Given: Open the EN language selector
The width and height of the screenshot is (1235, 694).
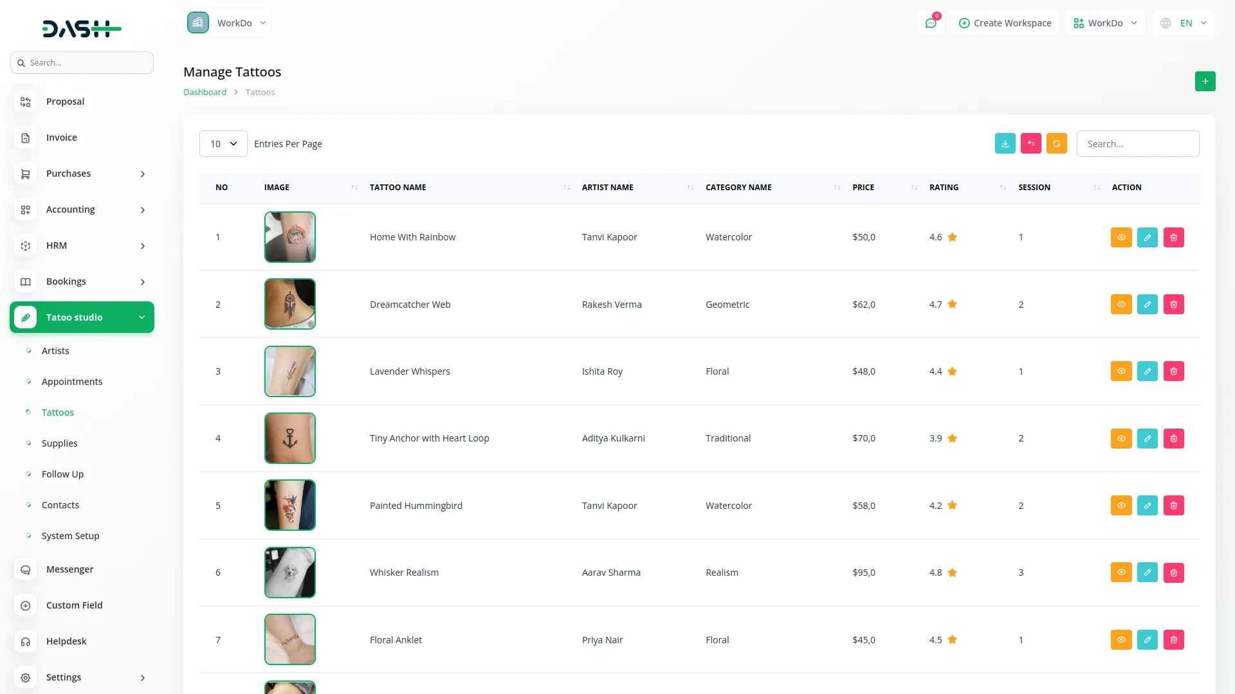Looking at the screenshot, I should (1184, 22).
